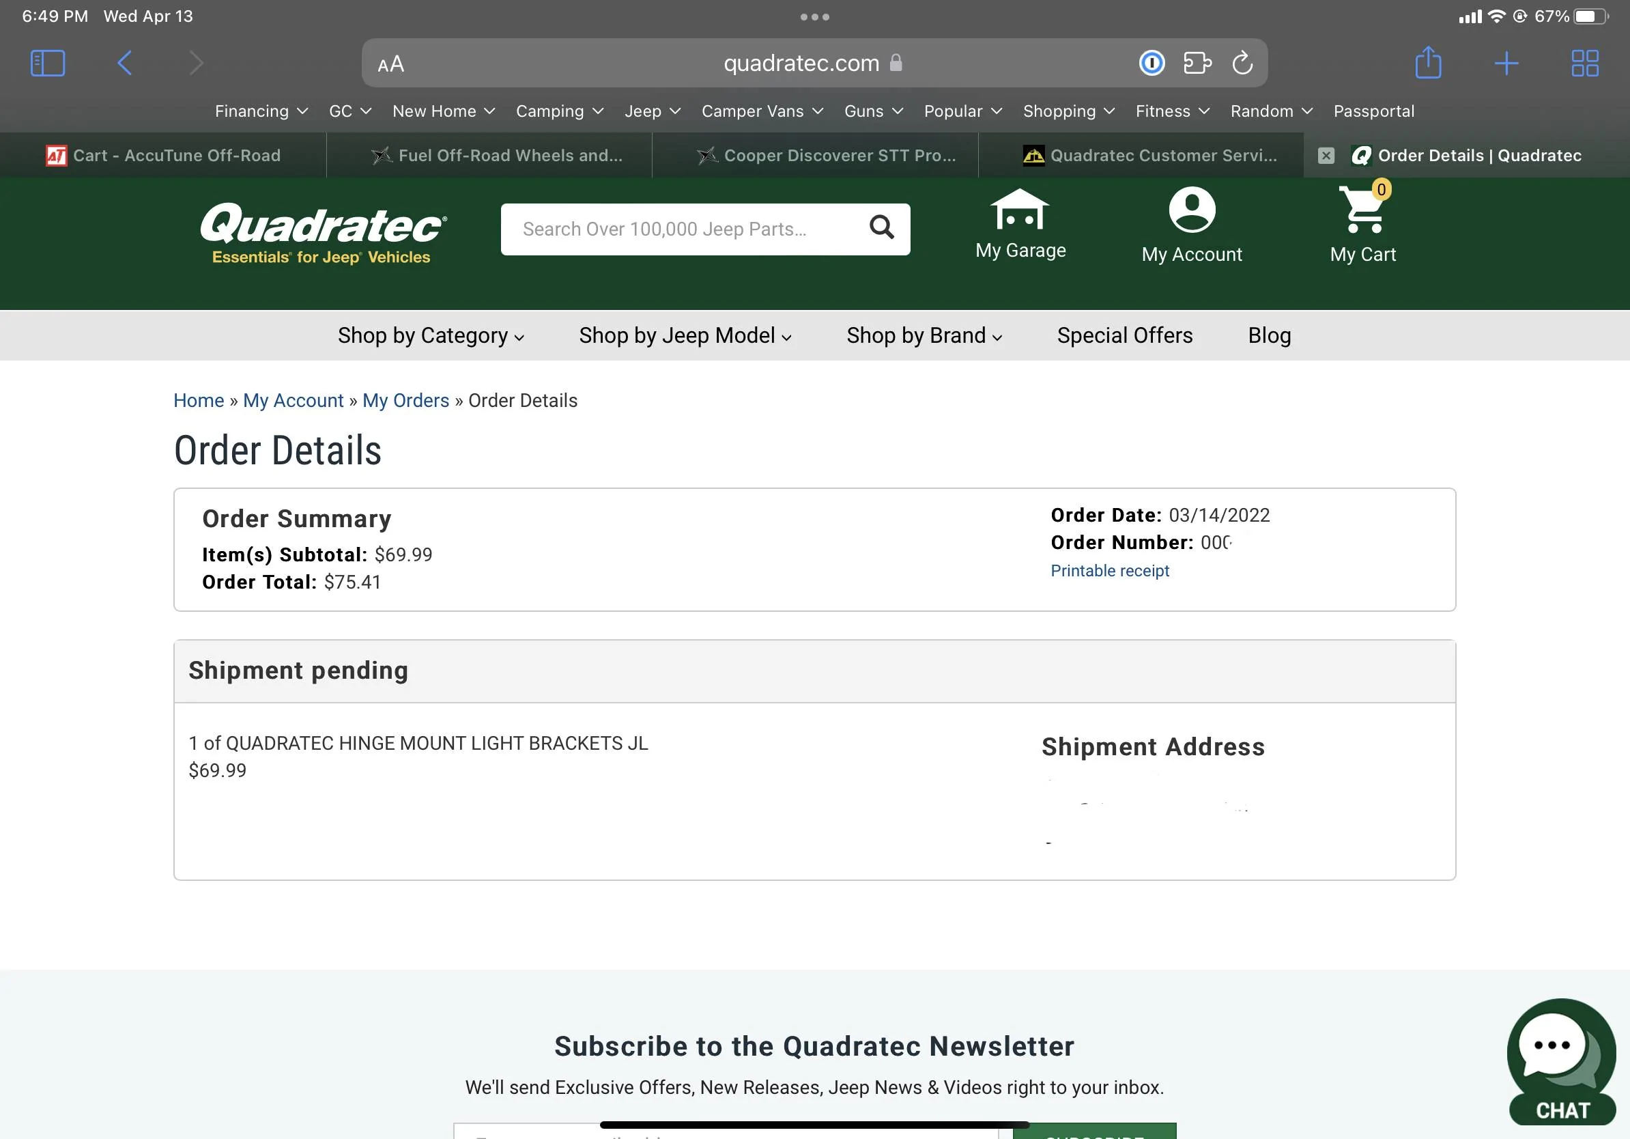
Task: Switch to Quadratec Customer Service tab
Action: 1141,156
